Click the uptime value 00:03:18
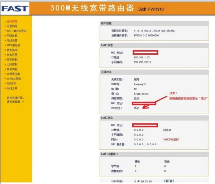The width and height of the screenshot is (215, 184). [x=146, y=181]
